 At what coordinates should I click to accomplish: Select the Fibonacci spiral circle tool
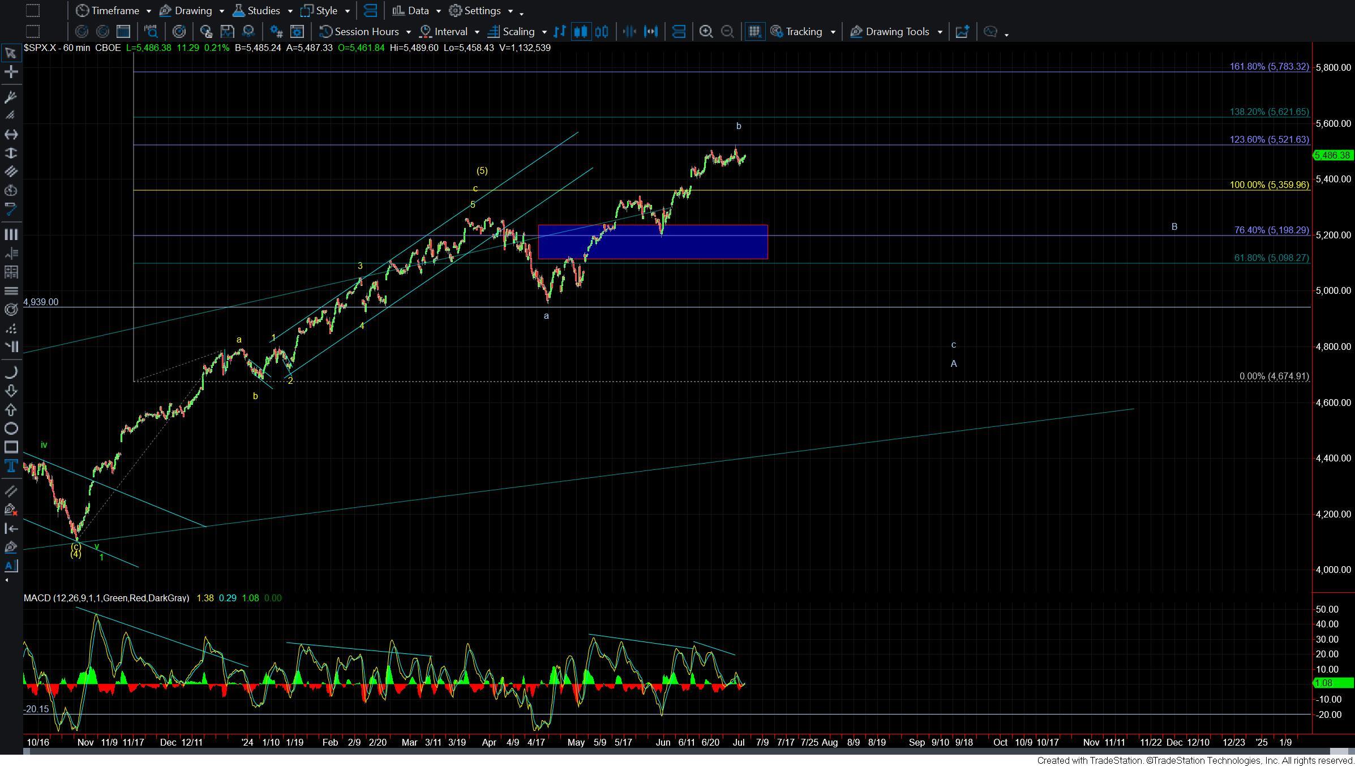click(11, 309)
